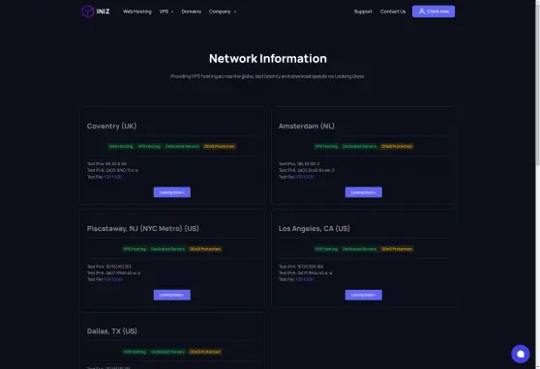The width and height of the screenshot is (540, 369).
Task: Click the Test IPv4 line in Amsterdam card
Action: (299, 164)
